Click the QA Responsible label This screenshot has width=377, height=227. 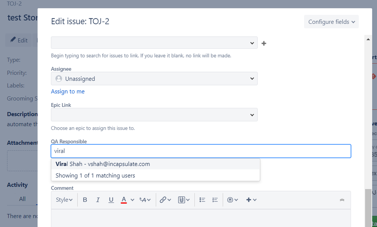click(x=69, y=142)
